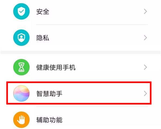Select the 健康使用手机 text label
161x129 pixels.
pyautogui.click(x=56, y=67)
